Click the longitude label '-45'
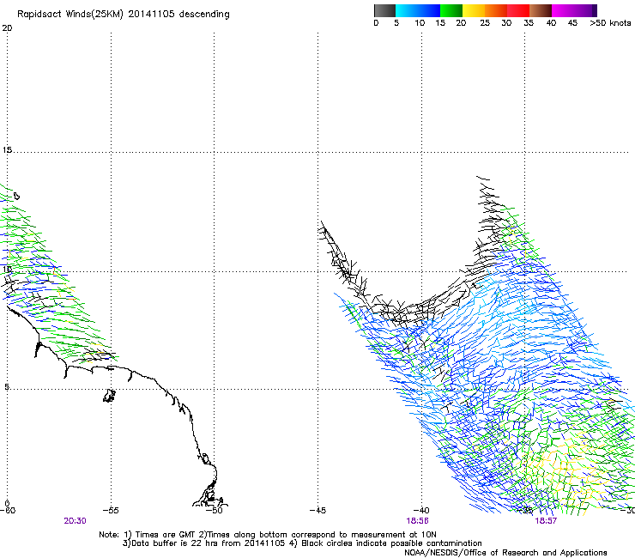The image size is (635, 558). point(317,511)
